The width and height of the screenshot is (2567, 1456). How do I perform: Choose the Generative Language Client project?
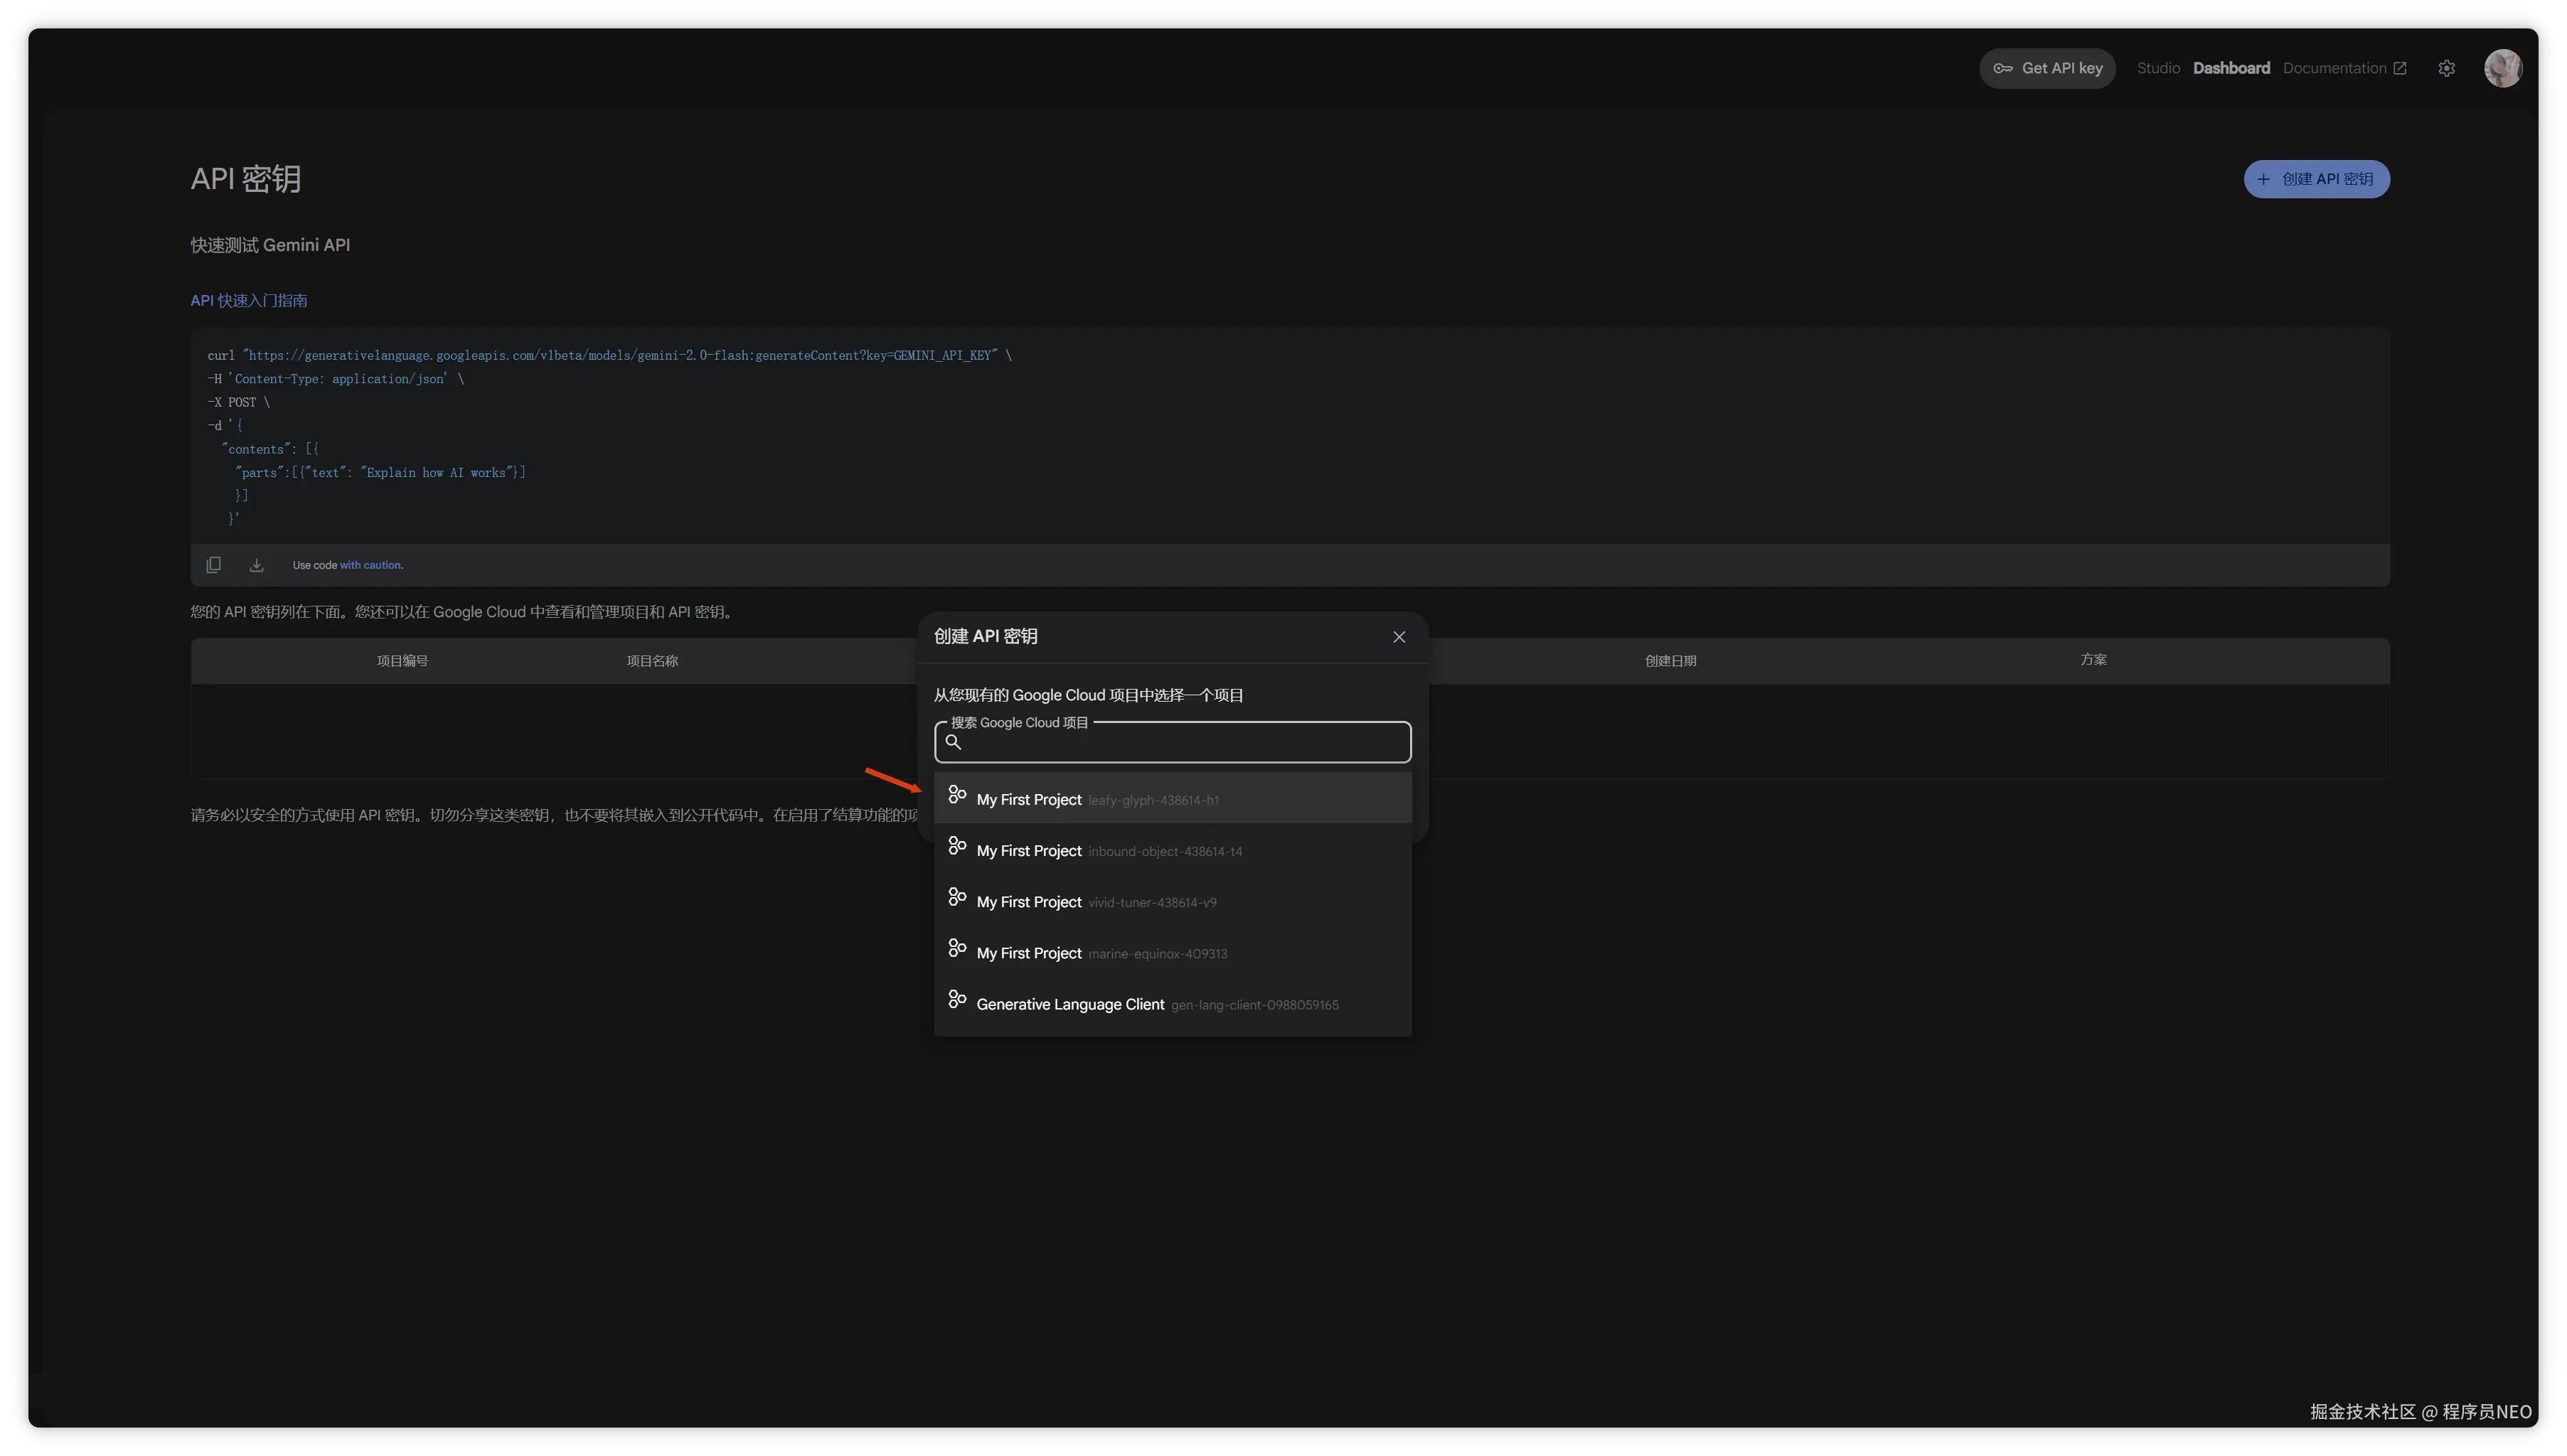coord(1070,1004)
